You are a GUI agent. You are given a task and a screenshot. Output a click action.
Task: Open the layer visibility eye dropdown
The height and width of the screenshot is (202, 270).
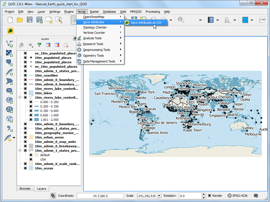pos(31,45)
